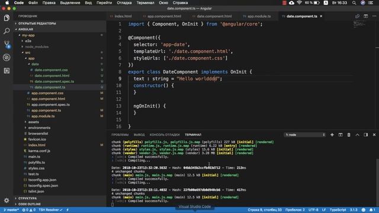The image size is (379, 213).
Task: Open the Source Control view icon
Action: pyautogui.click(x=7, y=44)
